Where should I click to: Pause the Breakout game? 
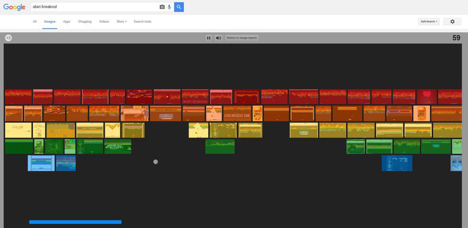(209, 38)
